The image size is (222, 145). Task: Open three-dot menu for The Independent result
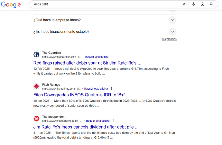click(x=113, y=121)
